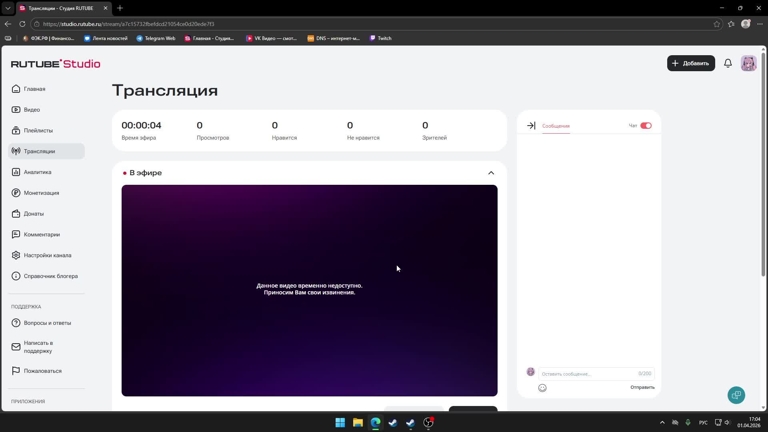Select the Донаты sidebar icon
Image resolution: width=768 pixels, height=432 pixels.
(x=16, y=214)
